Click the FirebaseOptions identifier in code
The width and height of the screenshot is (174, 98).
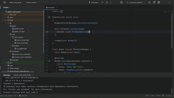[x=80, y=32]
